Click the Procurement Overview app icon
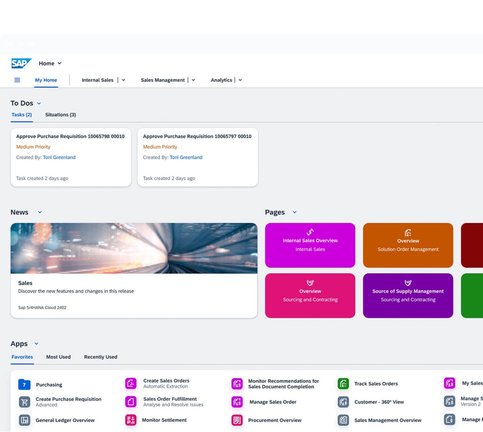This screenshot has width=483, height=432. (x=237, y=420)
